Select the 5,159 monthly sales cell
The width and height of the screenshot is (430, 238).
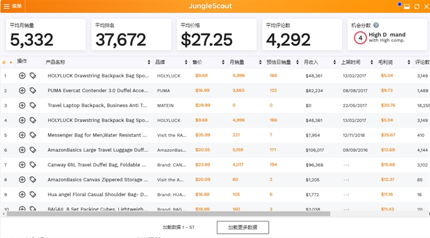pos(238,150)
